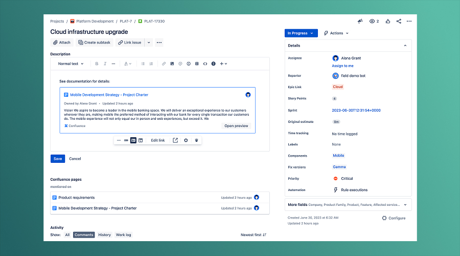Viewport: 460px width, 256px height.
Task: Open issue more options ellipsis top right
Action: click(409, 21)
